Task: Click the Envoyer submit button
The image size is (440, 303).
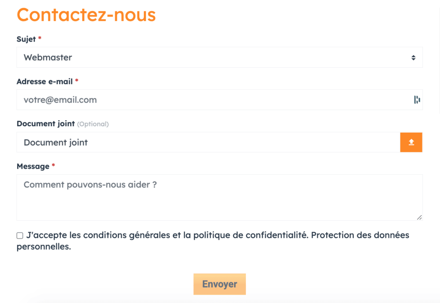Action: [220, 284]
